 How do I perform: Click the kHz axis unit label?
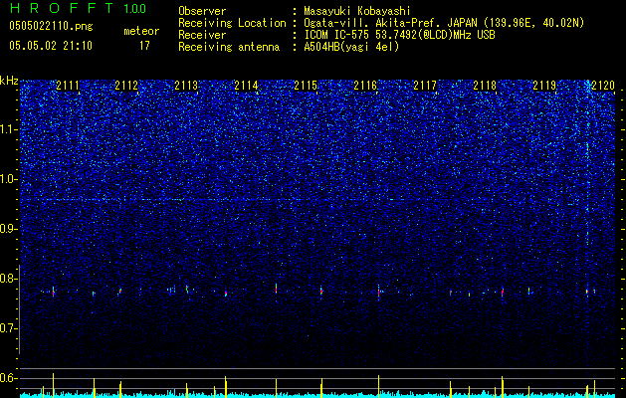(x=9, y=81)
